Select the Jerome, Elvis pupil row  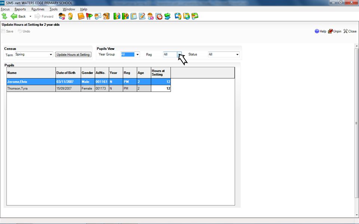[89, 82]
